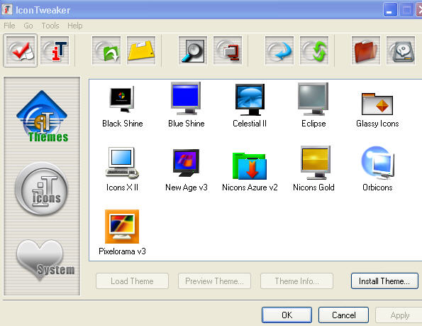Open the Icons section in sidebar
The image size is (422, 326).
pyautogui.click(x=41, y=189)
